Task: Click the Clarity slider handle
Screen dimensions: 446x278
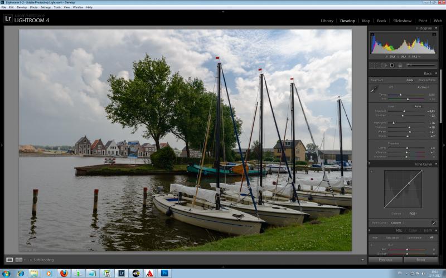Action: 407,148
